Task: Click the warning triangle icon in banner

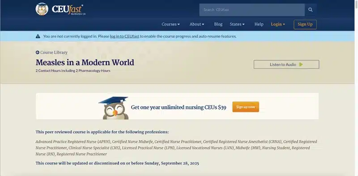Action: pos(38,36)
